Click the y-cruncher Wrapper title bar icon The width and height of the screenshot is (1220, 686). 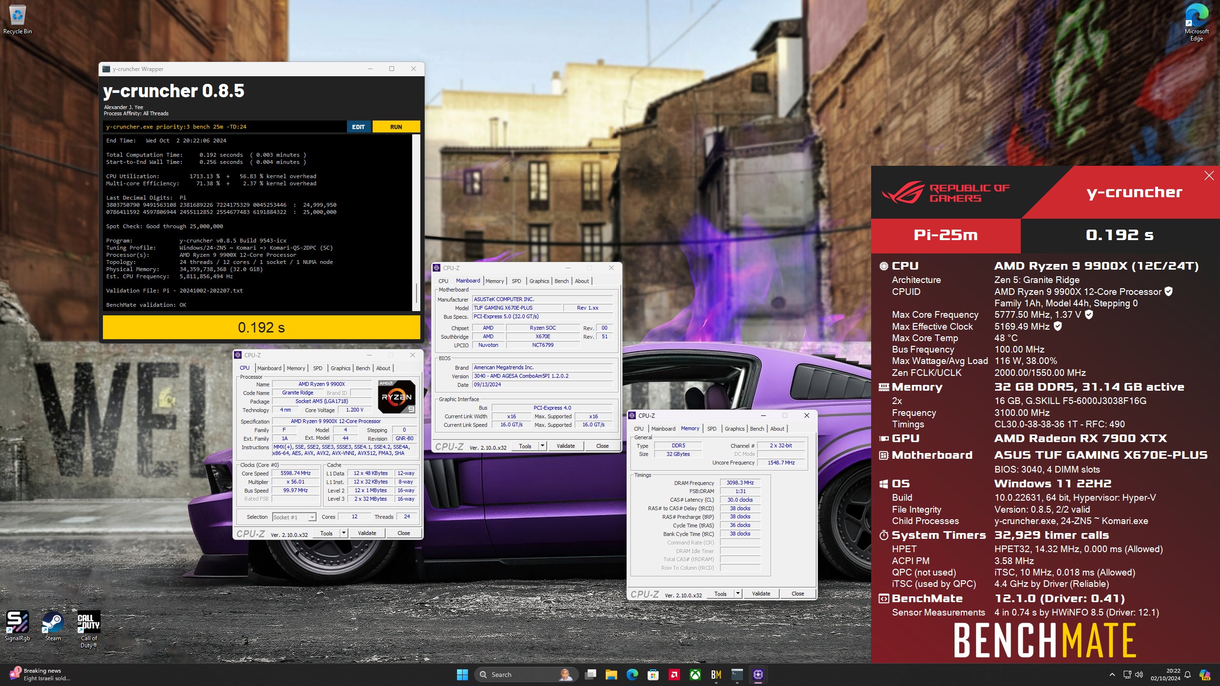coord(106,69)
